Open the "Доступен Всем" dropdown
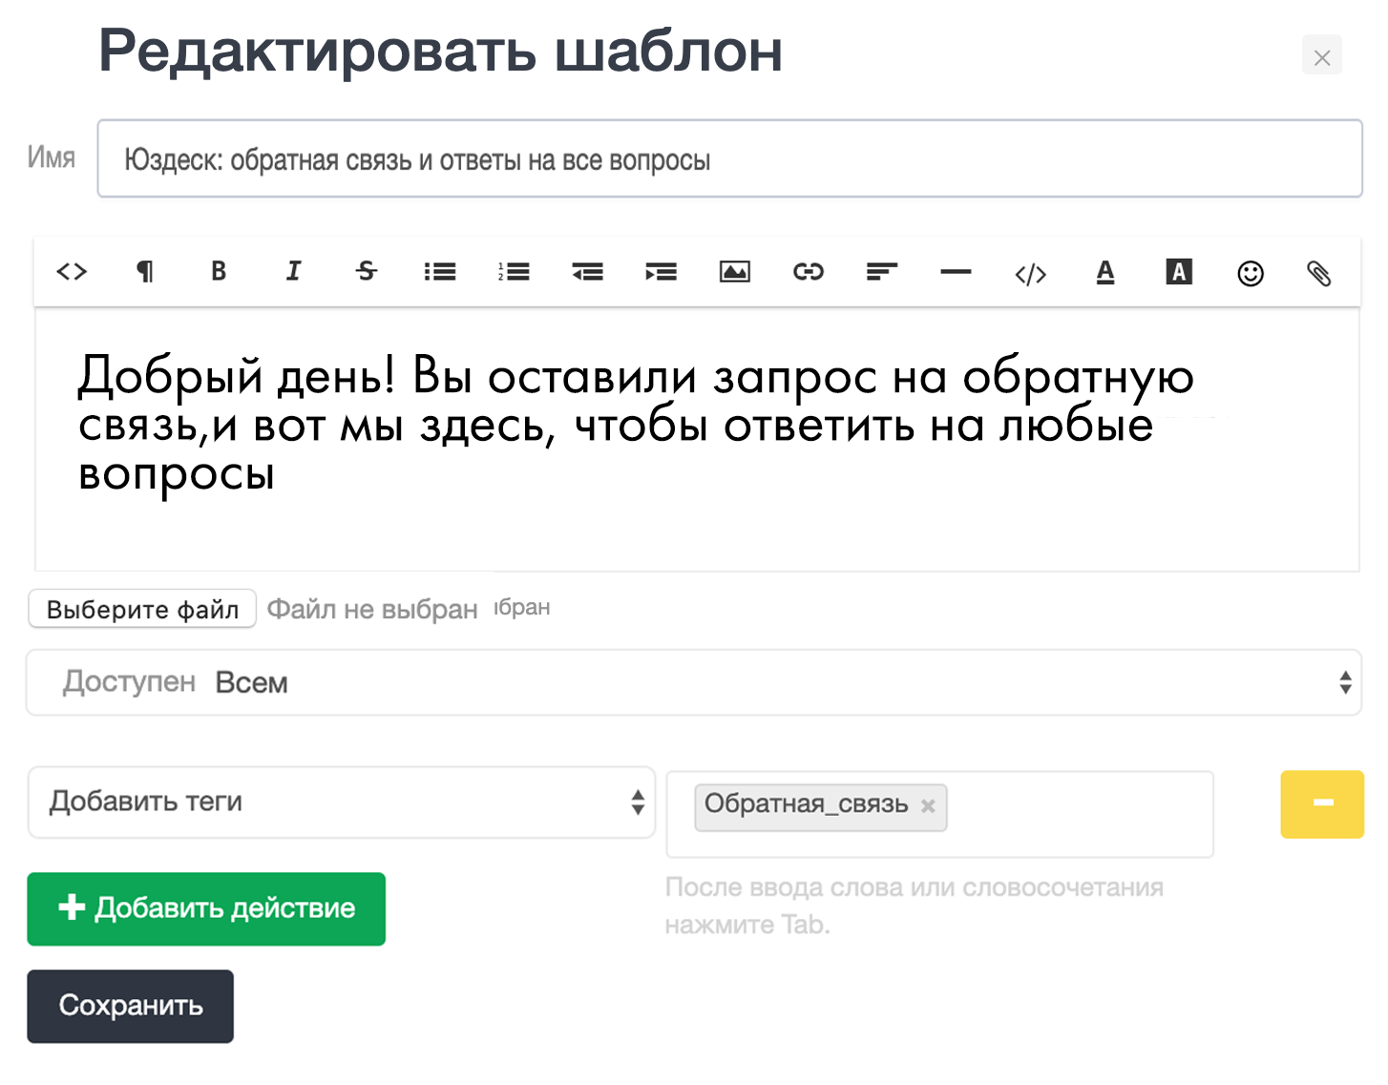 [694, 682]
